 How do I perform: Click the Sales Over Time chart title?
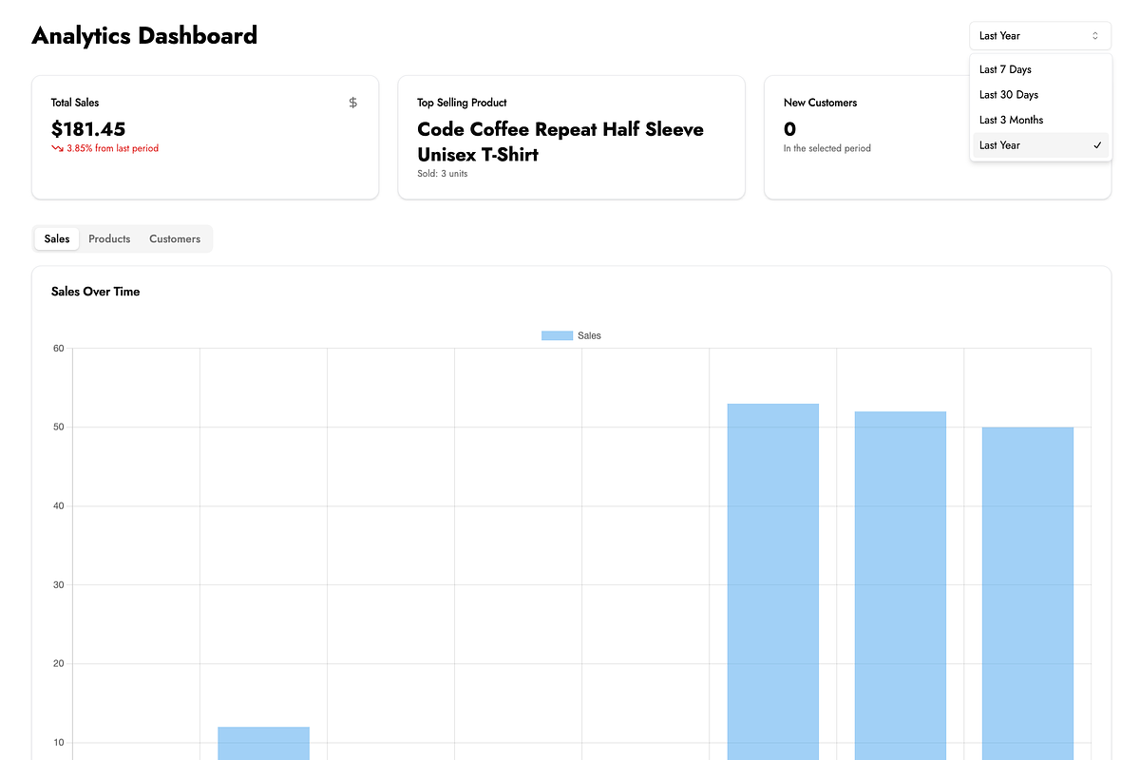point(95,292)
